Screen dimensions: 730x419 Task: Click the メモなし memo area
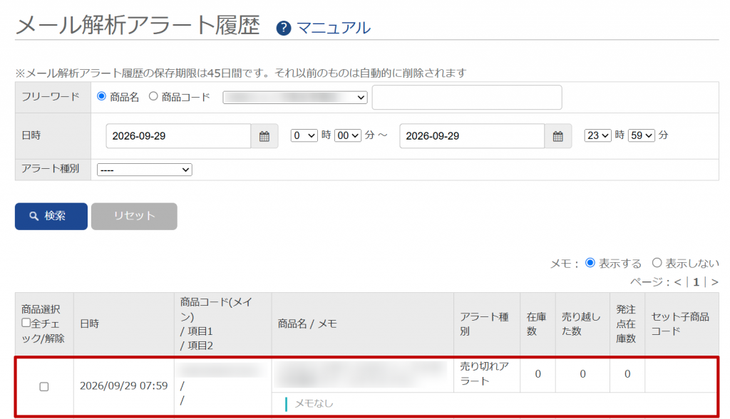494,403
